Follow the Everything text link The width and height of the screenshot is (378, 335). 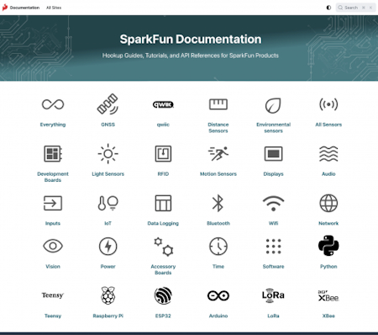tap(53, 125)
